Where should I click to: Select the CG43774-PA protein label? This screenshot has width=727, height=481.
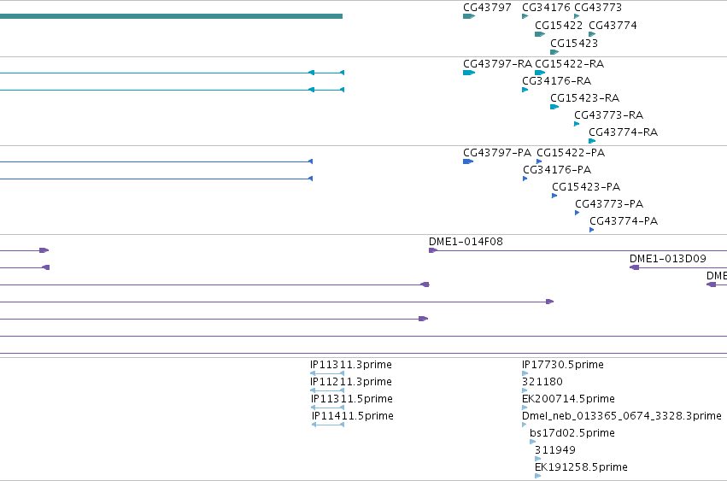pos(624,221)
